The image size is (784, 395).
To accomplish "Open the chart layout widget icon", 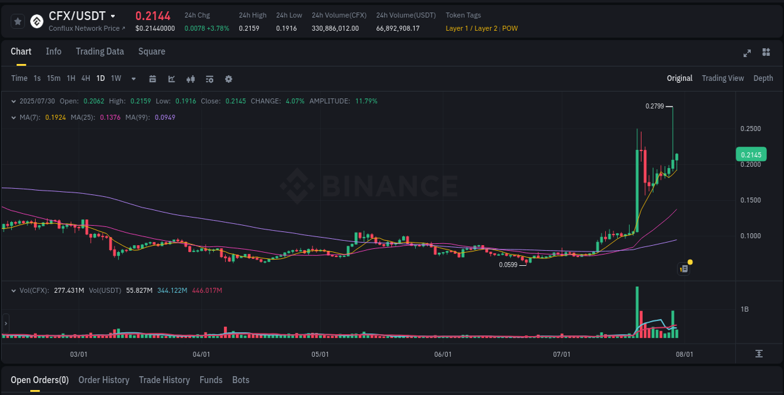I will pos(765,53).
